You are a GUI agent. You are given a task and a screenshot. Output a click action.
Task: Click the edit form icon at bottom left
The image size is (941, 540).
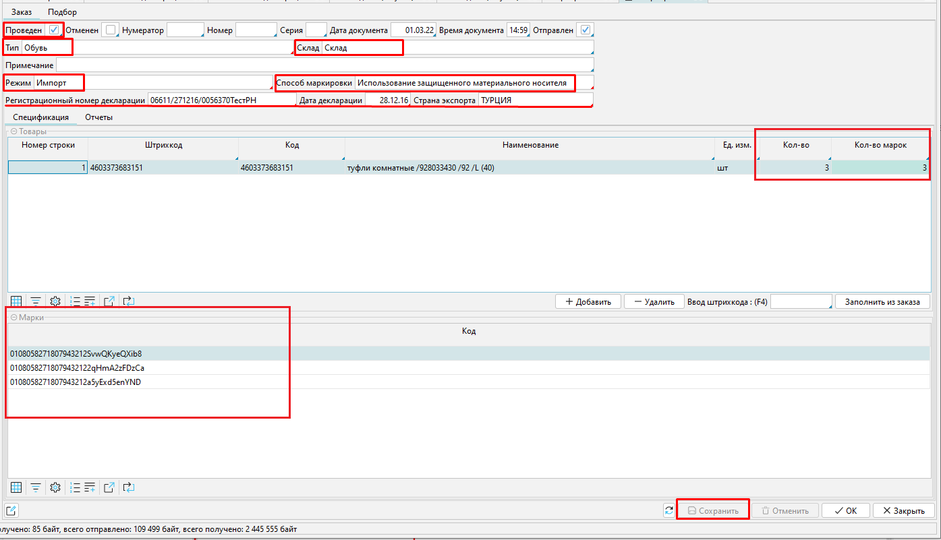pos(11,510)
